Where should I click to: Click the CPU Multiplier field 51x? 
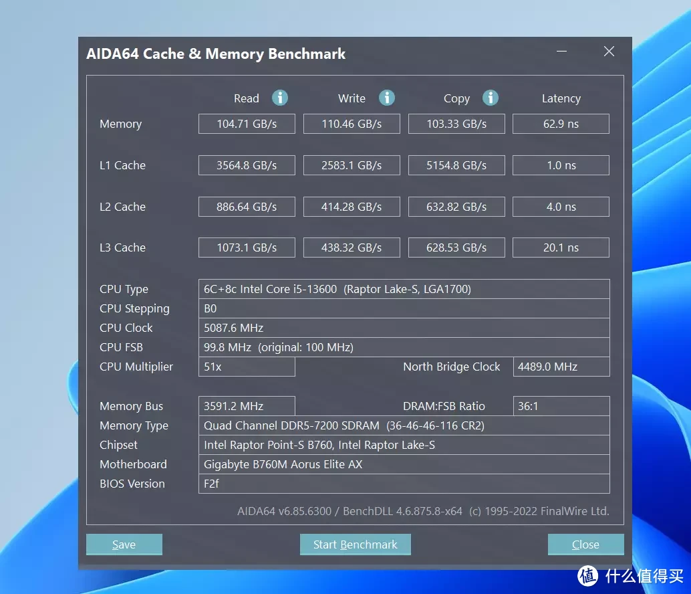[247, 367]
